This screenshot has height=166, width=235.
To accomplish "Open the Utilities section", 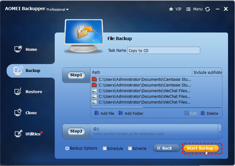I will click(33, 134).
